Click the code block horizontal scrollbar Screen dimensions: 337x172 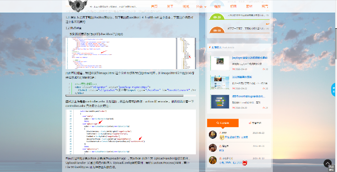[x=124, y=95]
